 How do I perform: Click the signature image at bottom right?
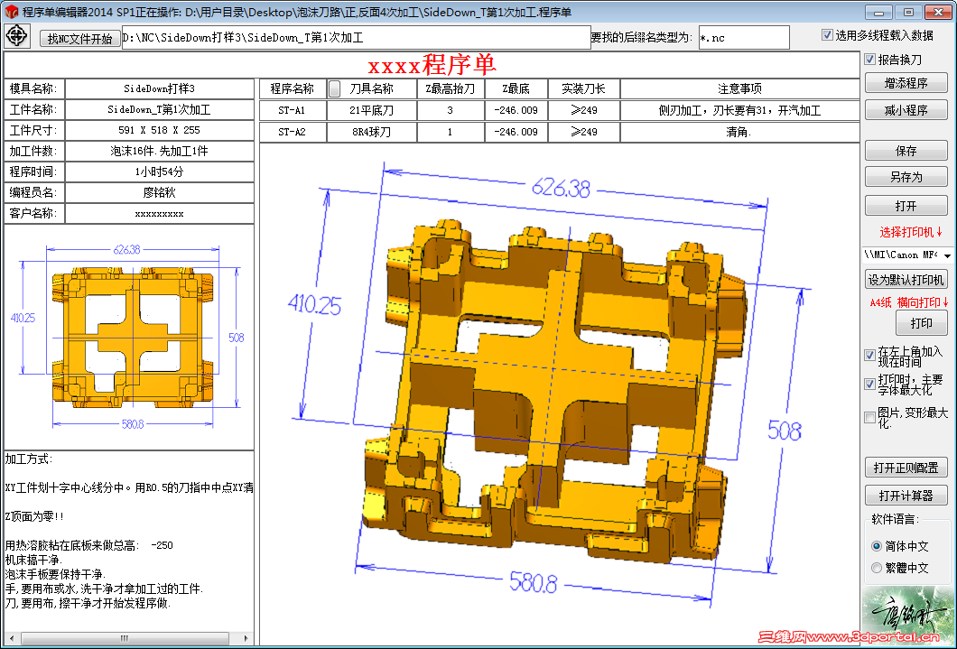coord(906,615)
